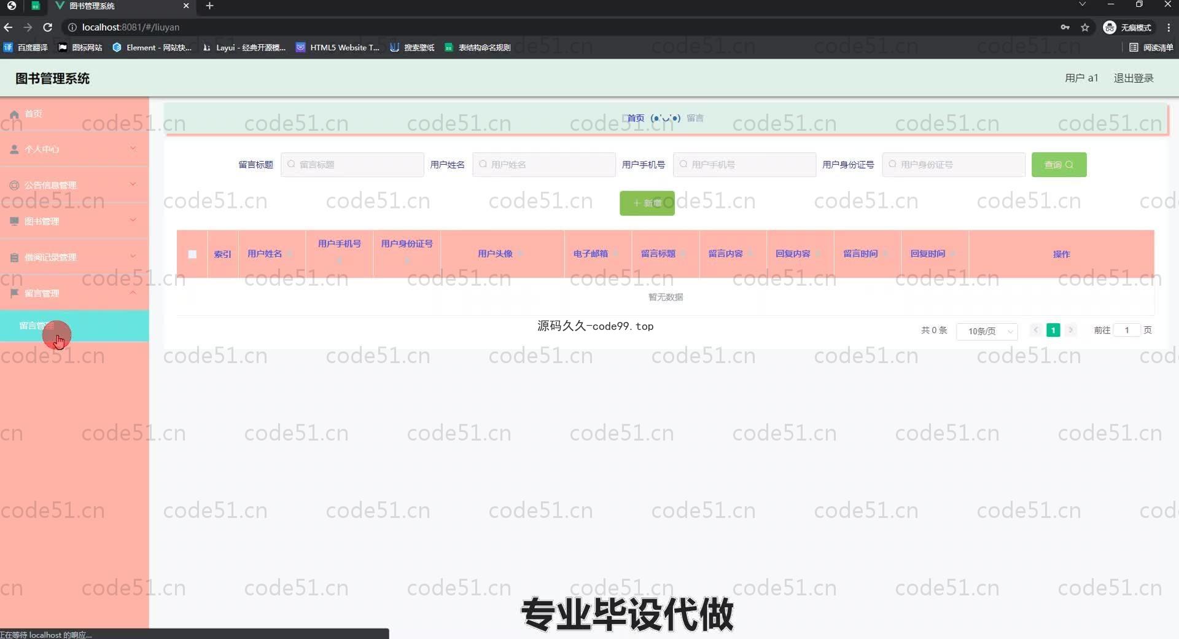Click the green 新增 add button
The image size is (1179, 639).
647,203
